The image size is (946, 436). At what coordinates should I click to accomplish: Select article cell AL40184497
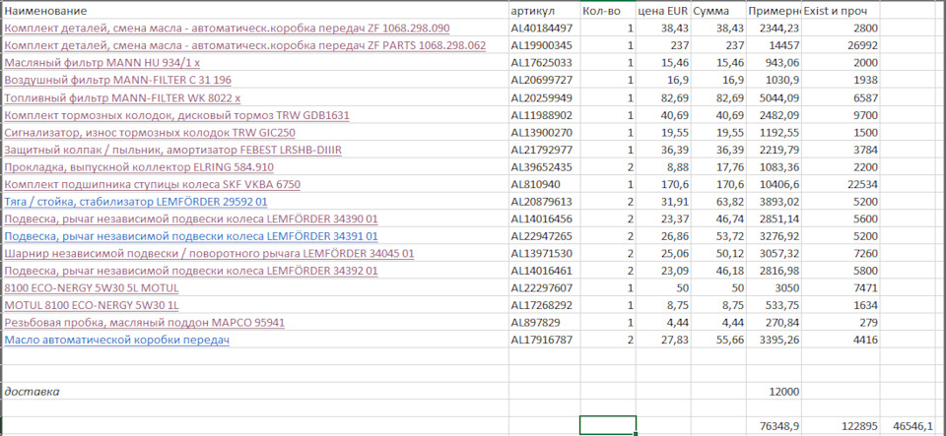click(x=545, y=29)
